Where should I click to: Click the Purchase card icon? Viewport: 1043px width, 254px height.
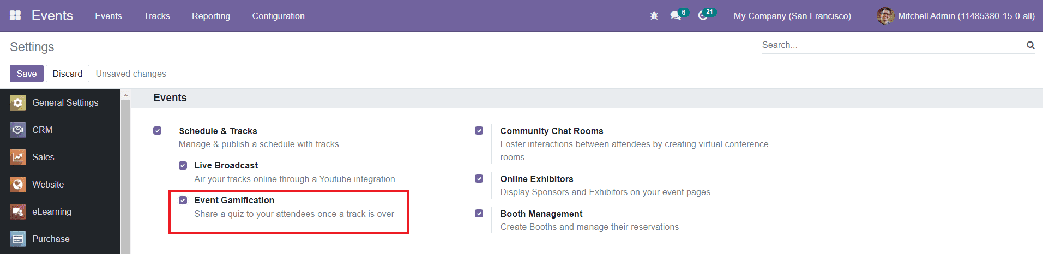[17, 239]
